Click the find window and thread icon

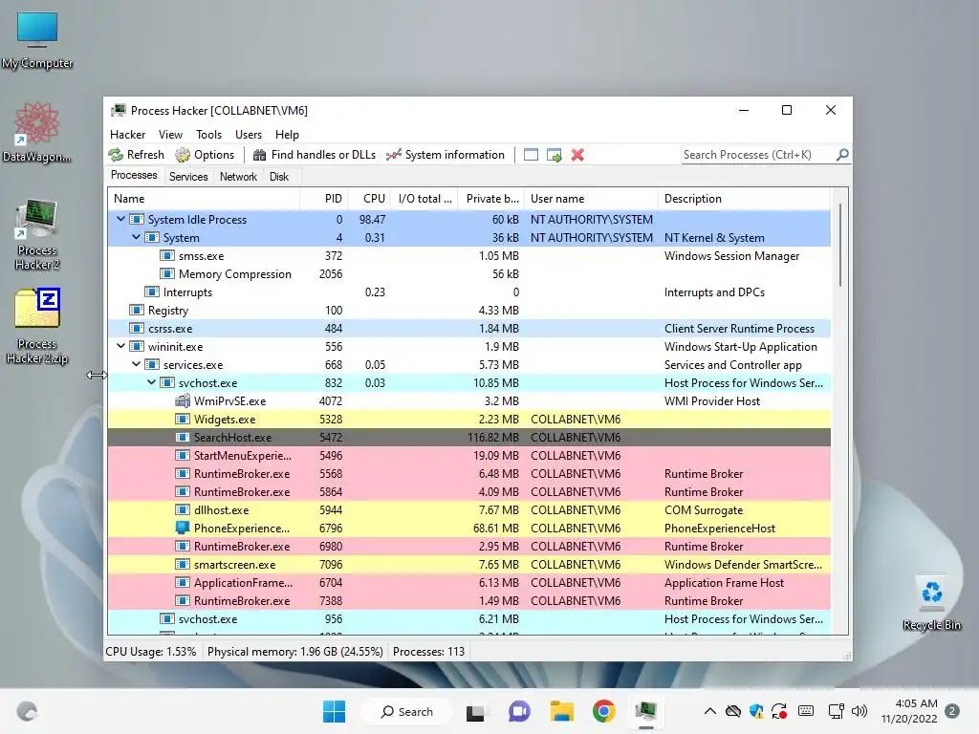(554, 155)
